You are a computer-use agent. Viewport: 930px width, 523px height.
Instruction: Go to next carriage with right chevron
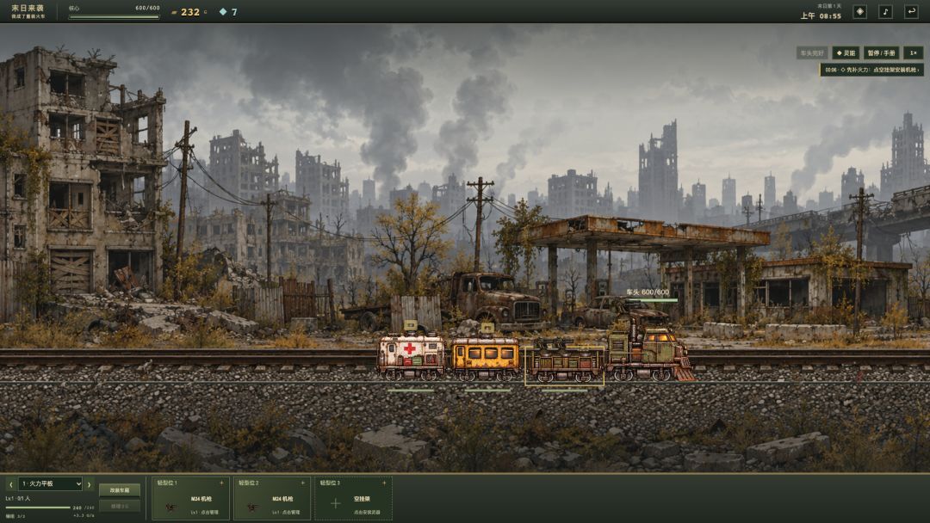89,484
